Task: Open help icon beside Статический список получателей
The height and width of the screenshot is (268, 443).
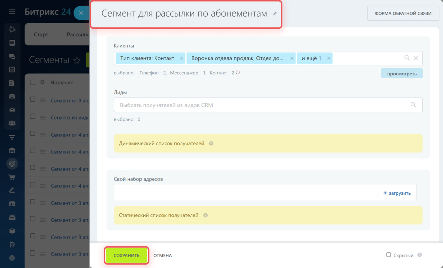Action: click(205, 215)
